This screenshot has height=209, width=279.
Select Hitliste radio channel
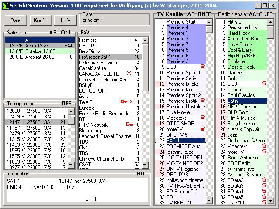(x=242, y=22)
